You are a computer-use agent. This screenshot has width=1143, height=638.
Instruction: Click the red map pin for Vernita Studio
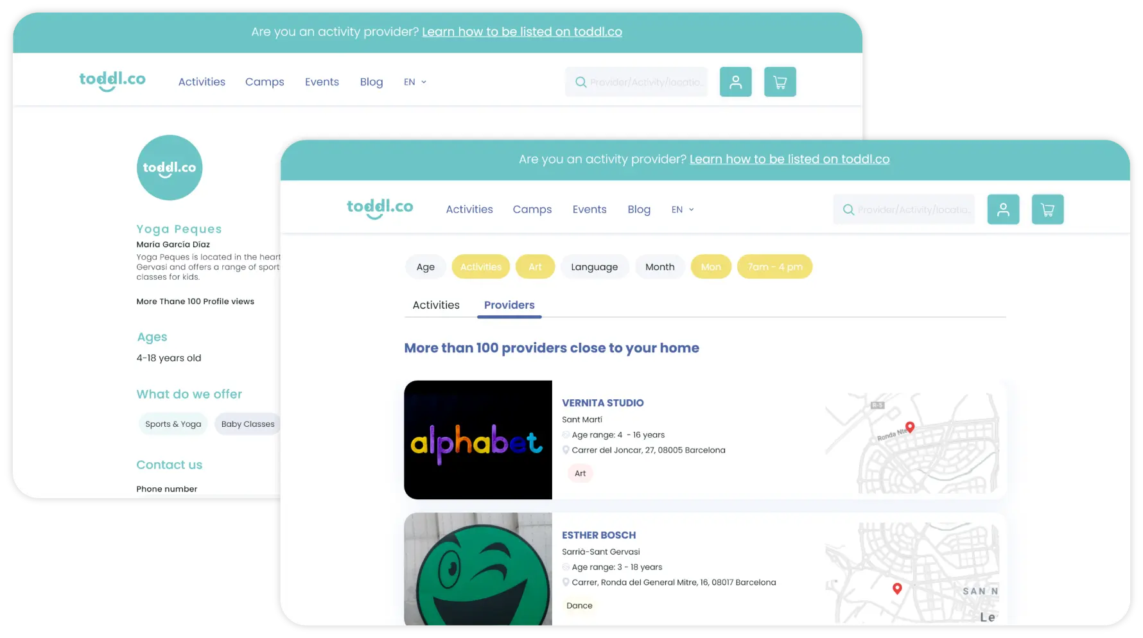[910, 427]
